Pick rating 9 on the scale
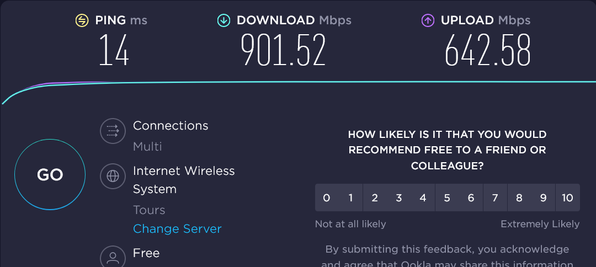This screenshot has width=596, height=267. [543, 198]
